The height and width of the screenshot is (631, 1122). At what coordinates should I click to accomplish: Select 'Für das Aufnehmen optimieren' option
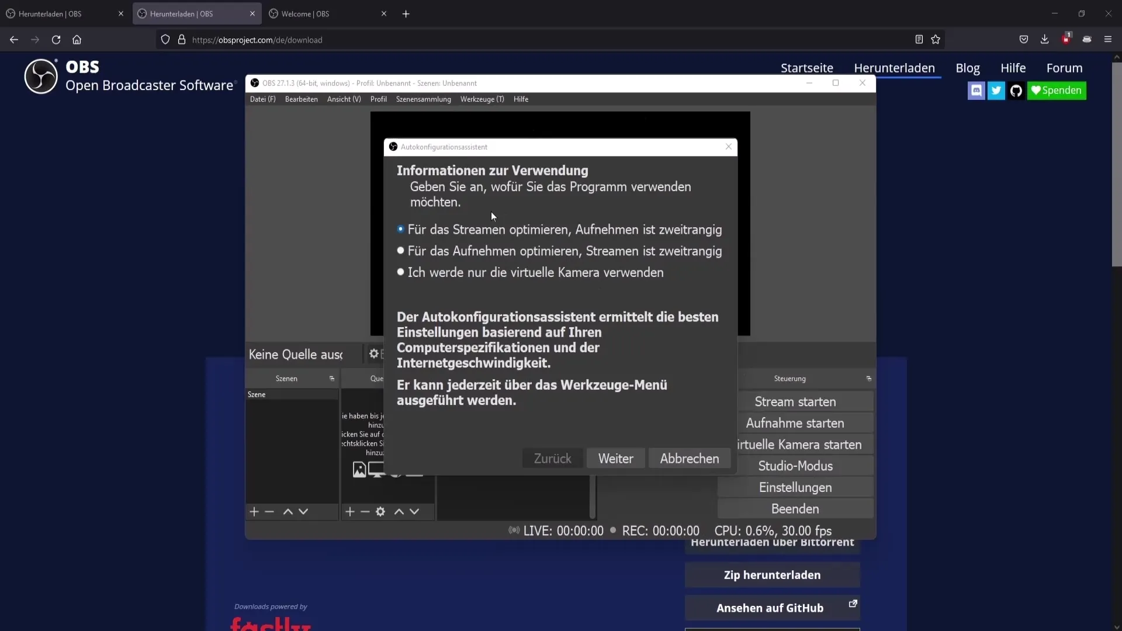pos(559,251)
